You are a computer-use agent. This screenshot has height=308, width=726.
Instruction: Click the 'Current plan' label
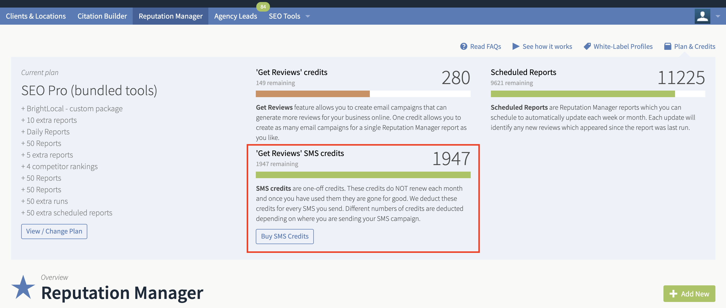pos(40,72)
